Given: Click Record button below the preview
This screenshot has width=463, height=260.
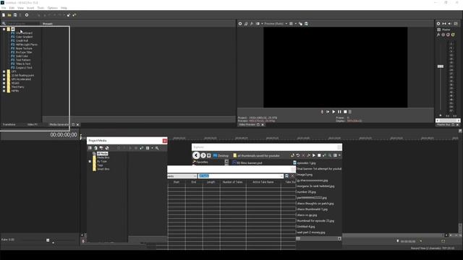Looking at the screenshot, I should click(322, 112).
